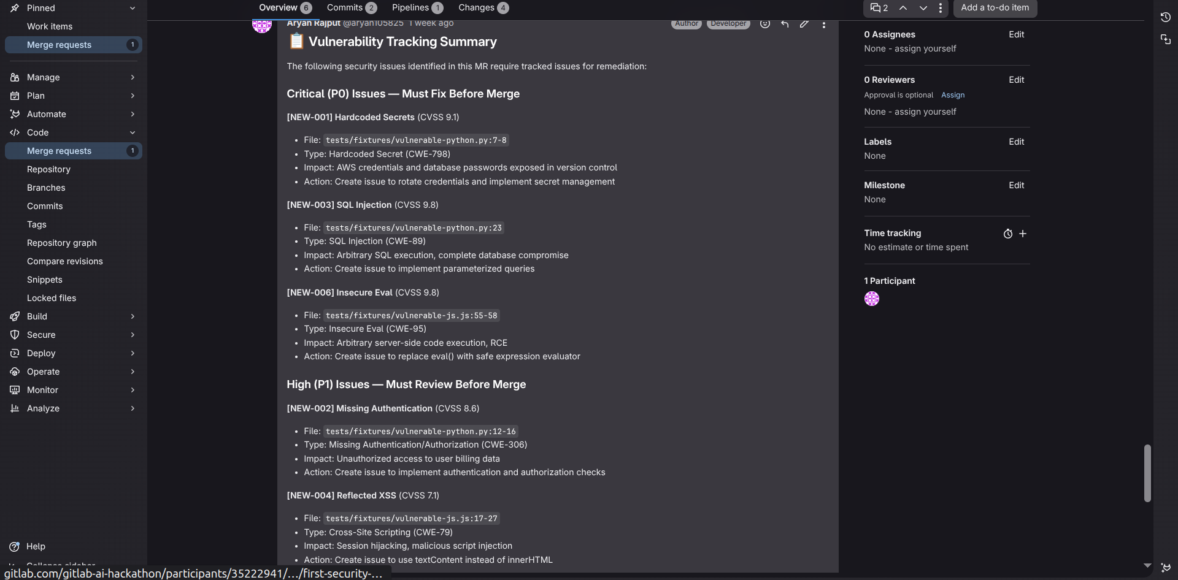This screenshot has width=1178, height=580.
Task: Click the page vertical scrollbar thumb
Action: click(1147, 473)
